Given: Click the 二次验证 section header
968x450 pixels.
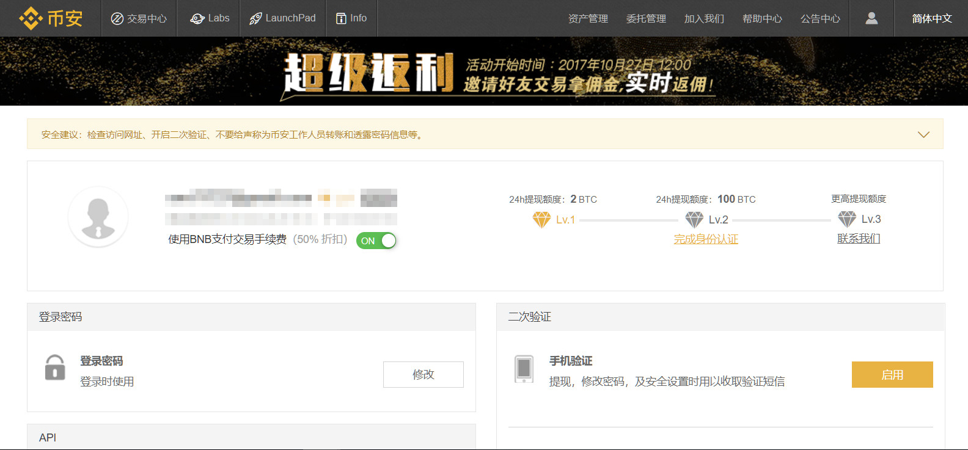Looking at the screenshot, I should (721, 317).
